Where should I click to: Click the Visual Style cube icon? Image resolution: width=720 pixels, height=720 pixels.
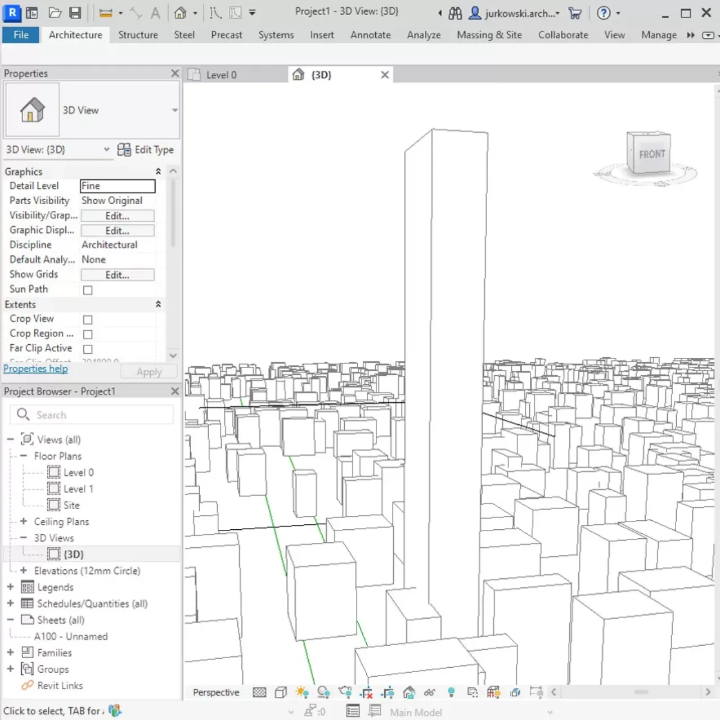tap(281, 692)
